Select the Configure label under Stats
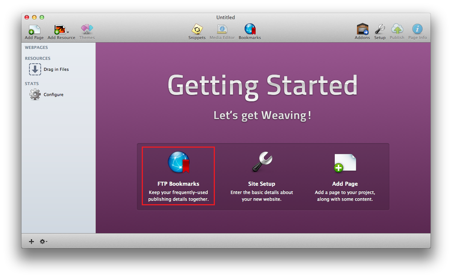 click(54, 95)
